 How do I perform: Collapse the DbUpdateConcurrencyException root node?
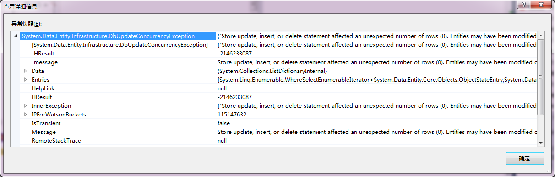[x=16, y=36]
